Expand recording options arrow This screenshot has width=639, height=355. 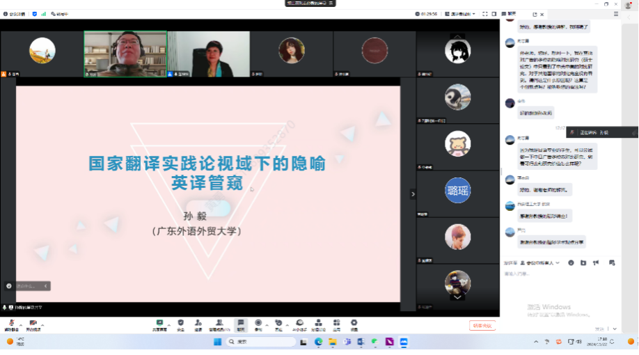(267, 325)
